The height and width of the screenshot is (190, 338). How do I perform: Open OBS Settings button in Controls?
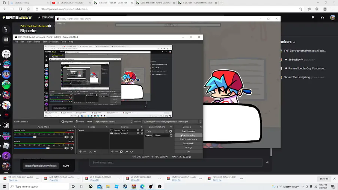point(188,148)
